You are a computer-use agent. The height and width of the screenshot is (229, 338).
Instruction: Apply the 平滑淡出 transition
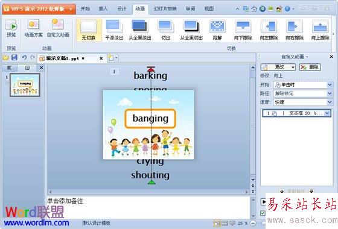tap(114, 30)
